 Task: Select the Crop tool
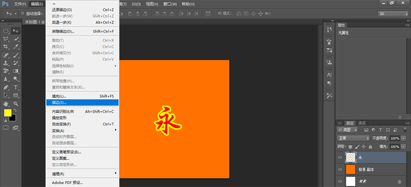coord(6,47)
